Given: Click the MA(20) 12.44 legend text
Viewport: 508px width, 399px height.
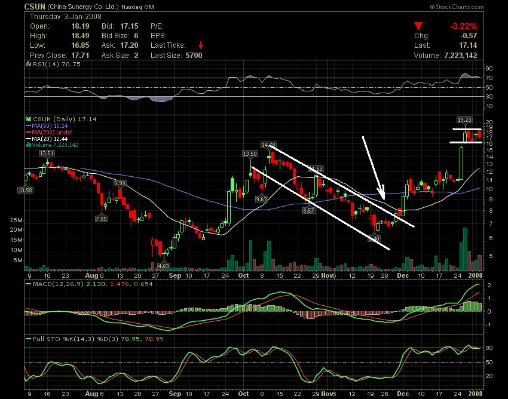Looking at the screenshot, I should click(50, 139).
